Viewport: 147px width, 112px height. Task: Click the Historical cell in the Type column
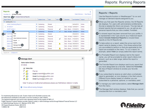[50, 41]
